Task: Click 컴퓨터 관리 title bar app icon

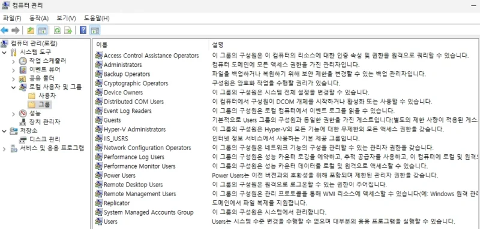Action: [x=5, y=5]
